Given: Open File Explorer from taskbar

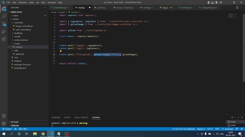Looking at the screenshot, I should point(35,134).
